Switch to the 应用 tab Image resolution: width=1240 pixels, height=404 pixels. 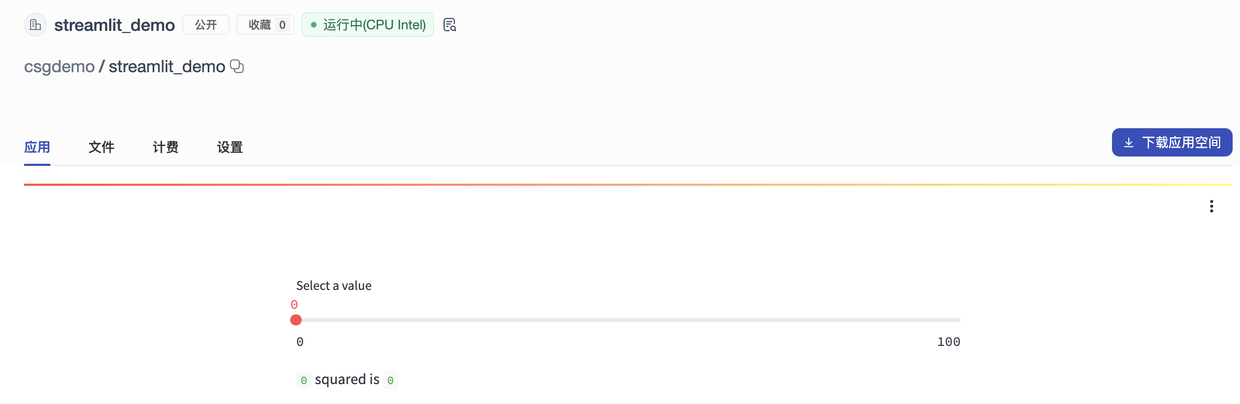pyautogui.click(x=37, y=147)
